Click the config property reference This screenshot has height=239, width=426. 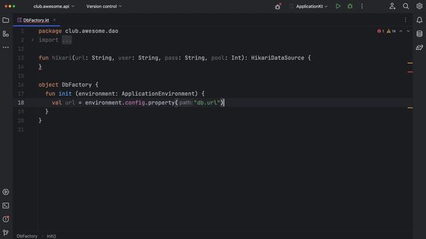[x=134, y=103]
